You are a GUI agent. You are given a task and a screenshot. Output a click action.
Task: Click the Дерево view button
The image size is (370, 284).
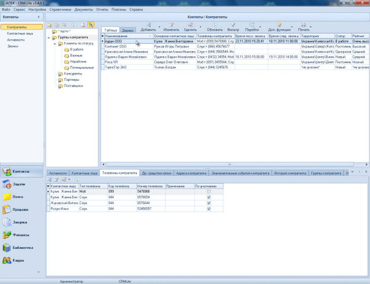129,30
